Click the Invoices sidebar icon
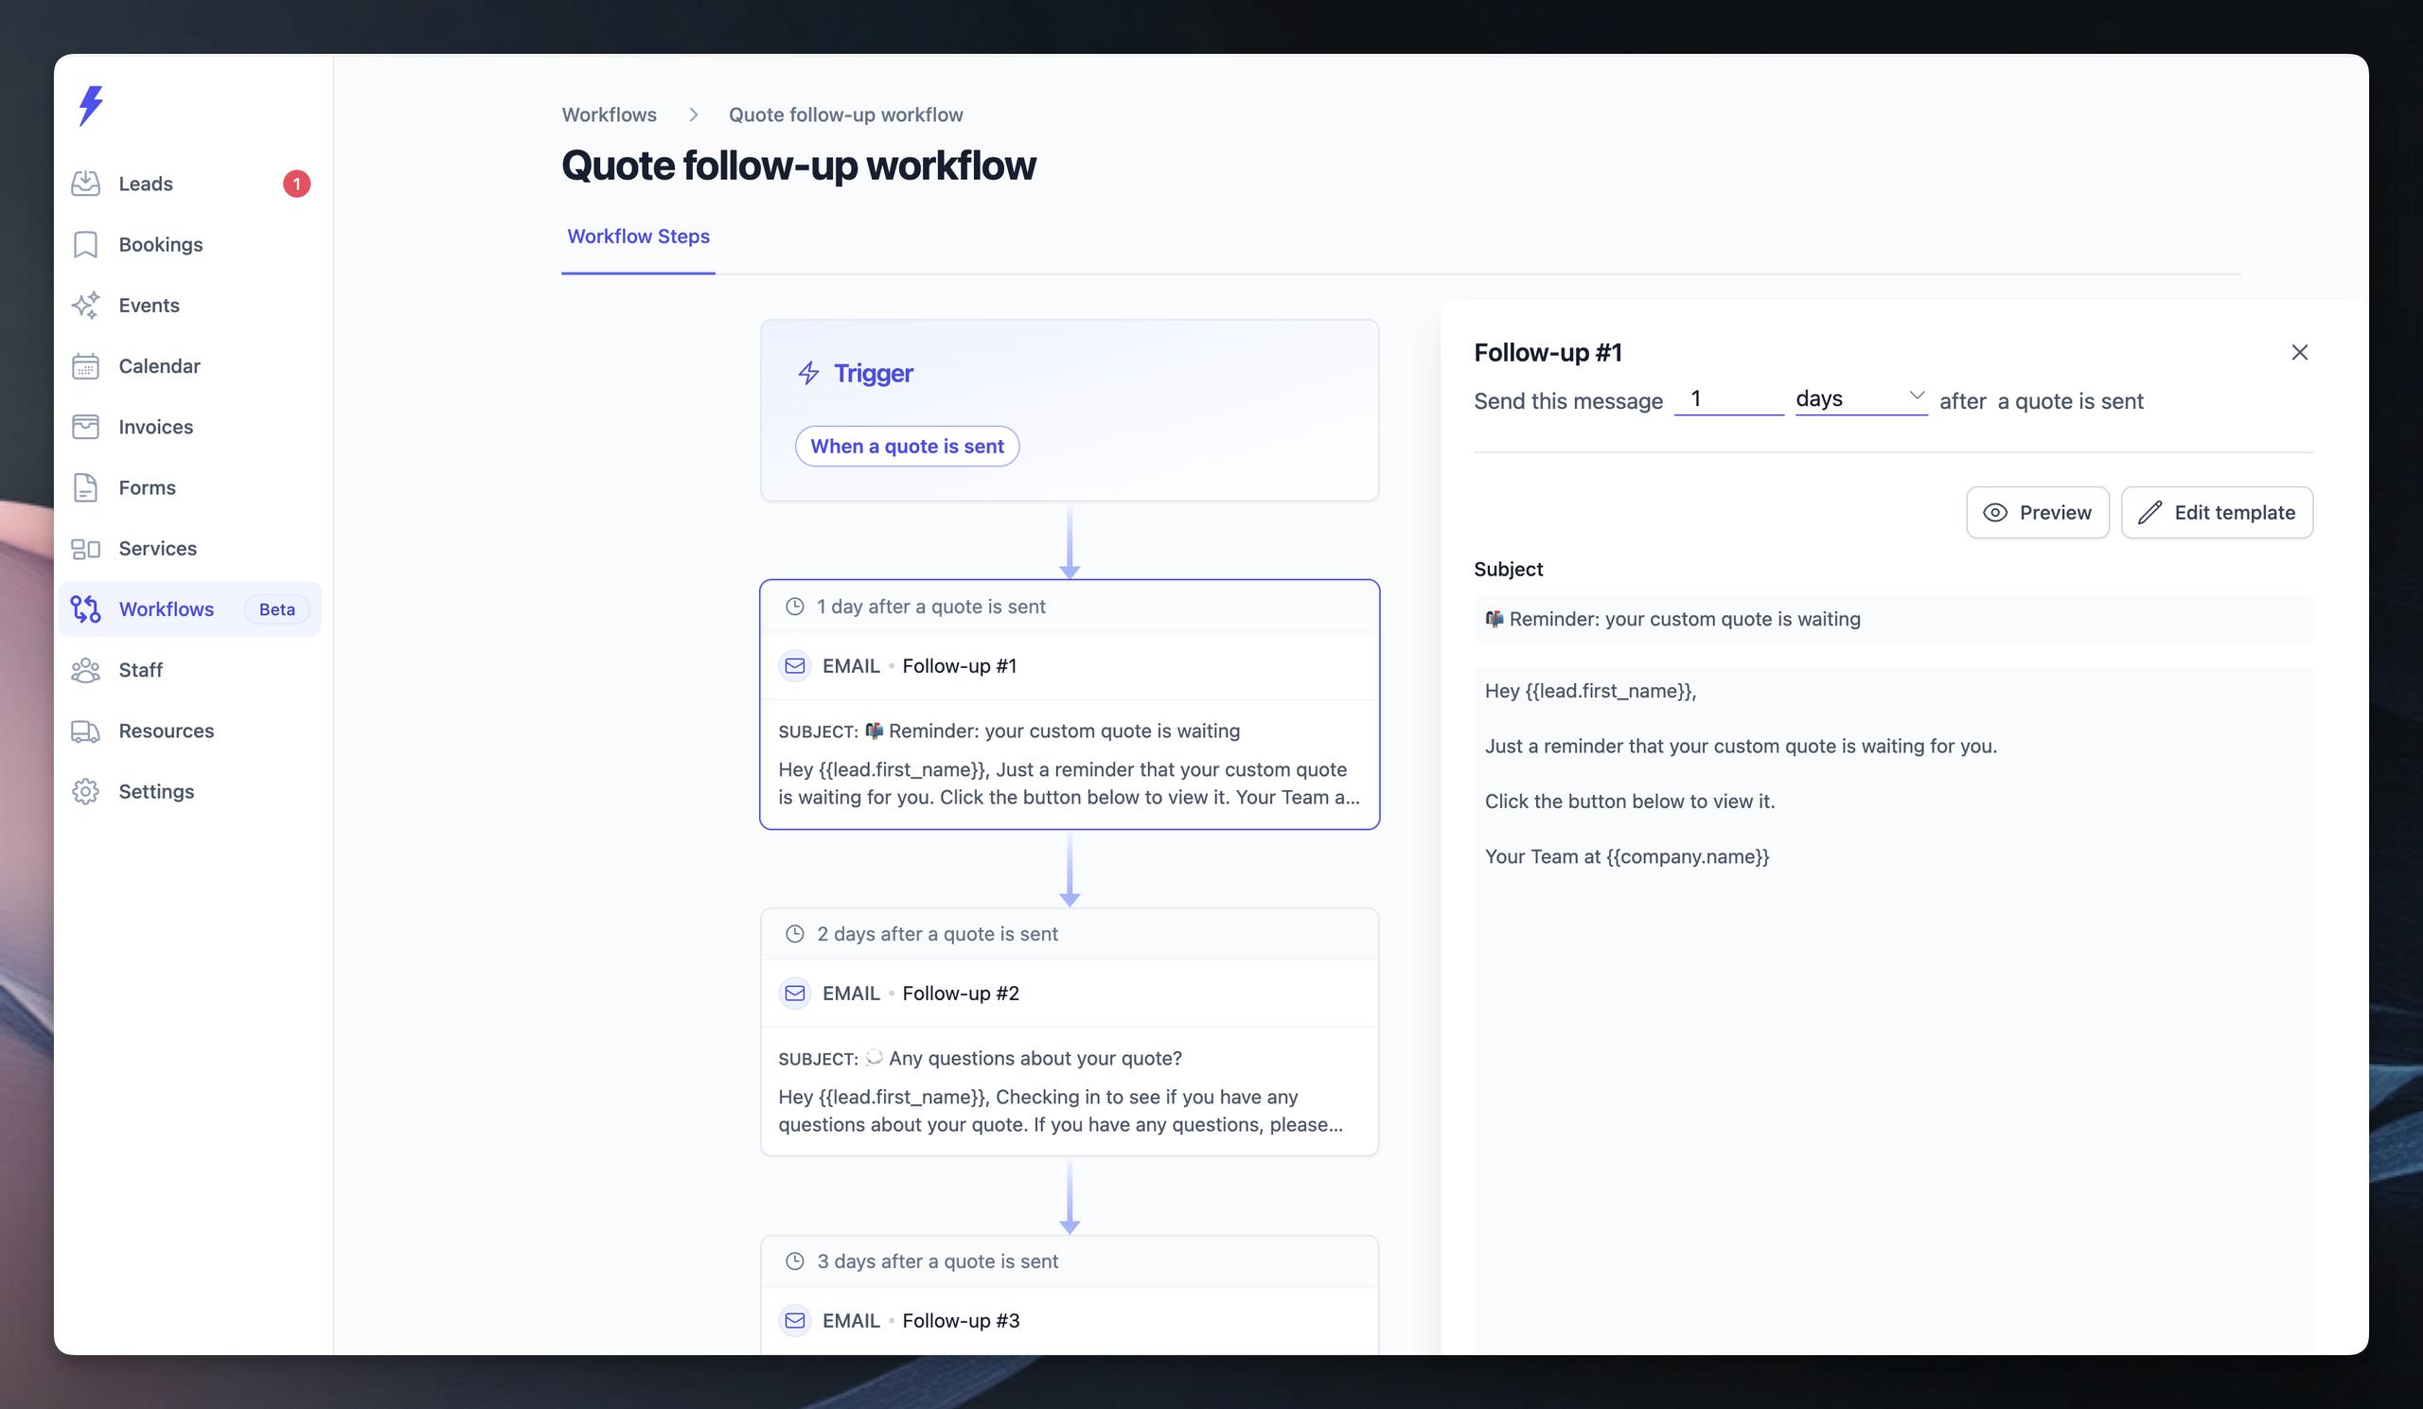 [x=85, y=427]
